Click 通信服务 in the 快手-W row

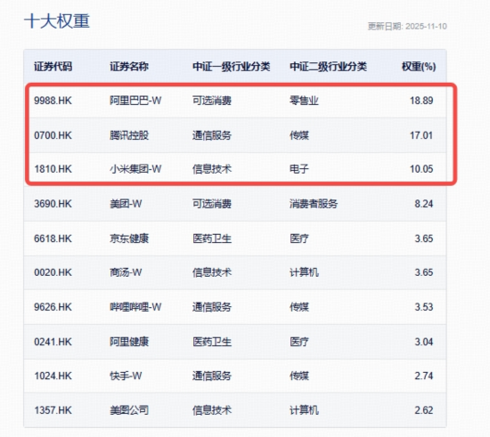[x=212, y=376]
